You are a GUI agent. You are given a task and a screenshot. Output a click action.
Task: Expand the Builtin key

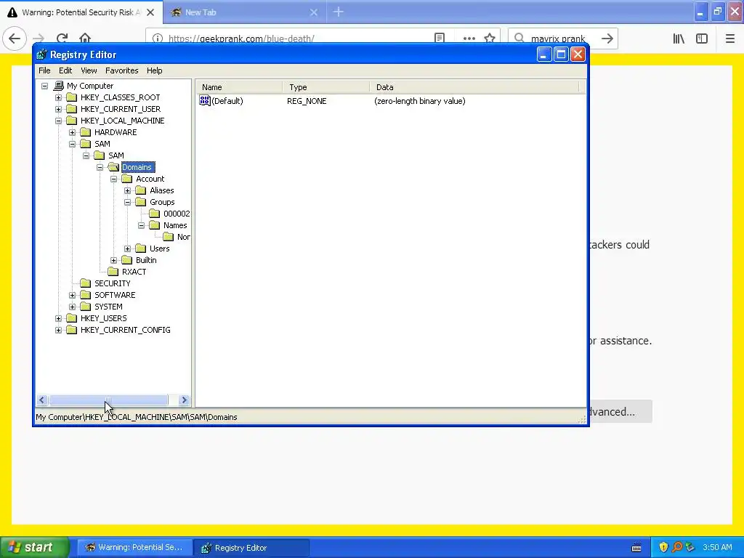113,260
